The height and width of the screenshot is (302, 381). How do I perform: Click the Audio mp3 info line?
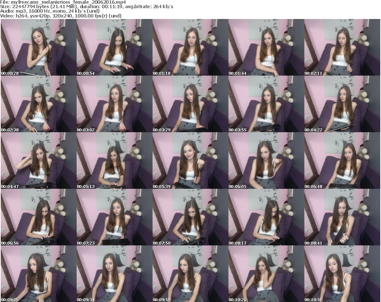click(x=49, y=11)
